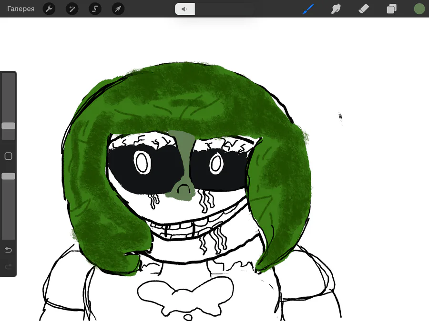Redo the undone stroke
This screenshot has height=321, width=429.
tap(9, 266)
